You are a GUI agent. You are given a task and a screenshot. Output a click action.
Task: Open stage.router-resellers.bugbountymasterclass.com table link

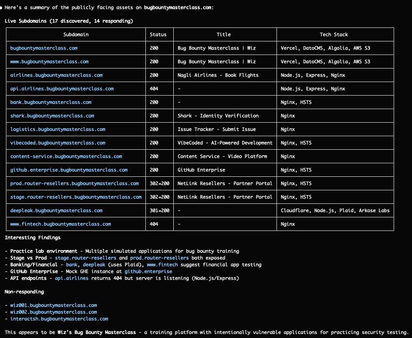coord(76,197)
